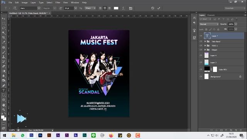Select the Brush tool
Viewport: 247px width, 139px height.
(3, 52)
